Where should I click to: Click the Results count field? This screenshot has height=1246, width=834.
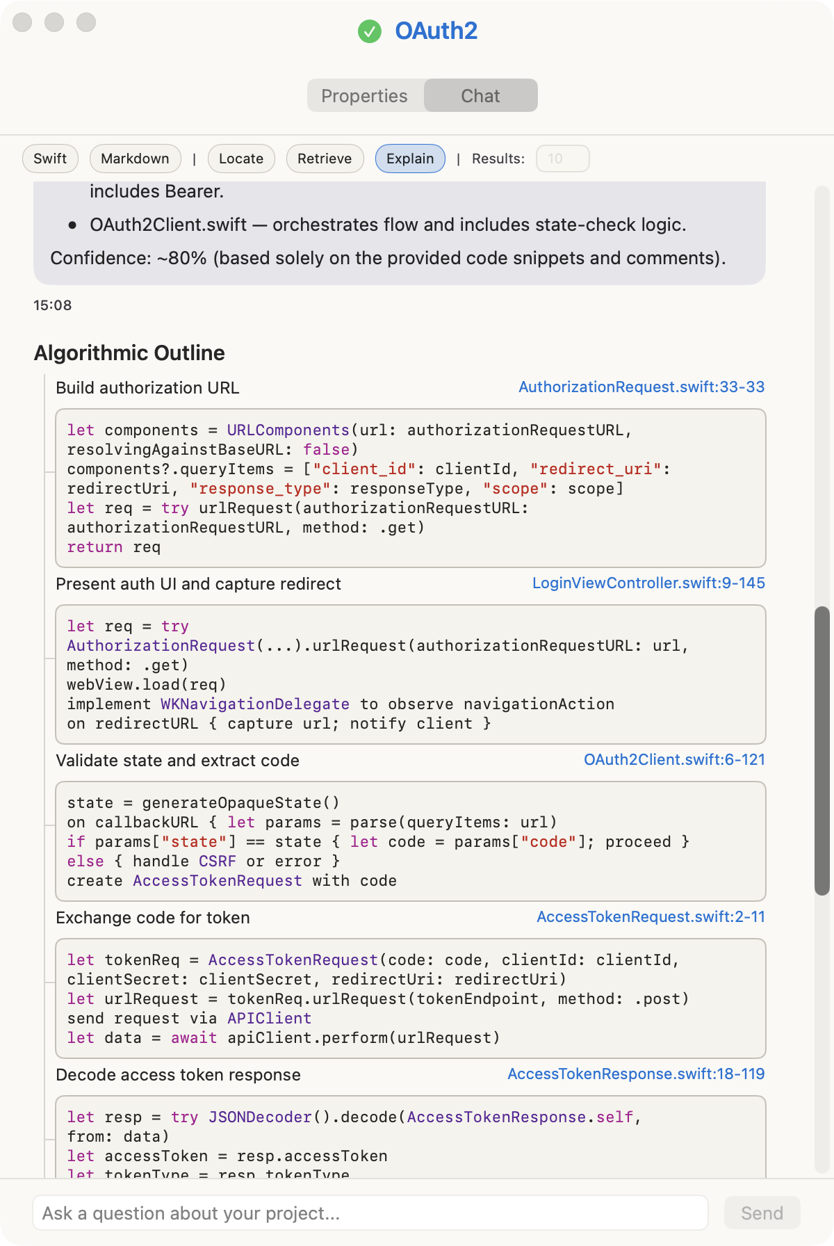(x=563, y=159)
